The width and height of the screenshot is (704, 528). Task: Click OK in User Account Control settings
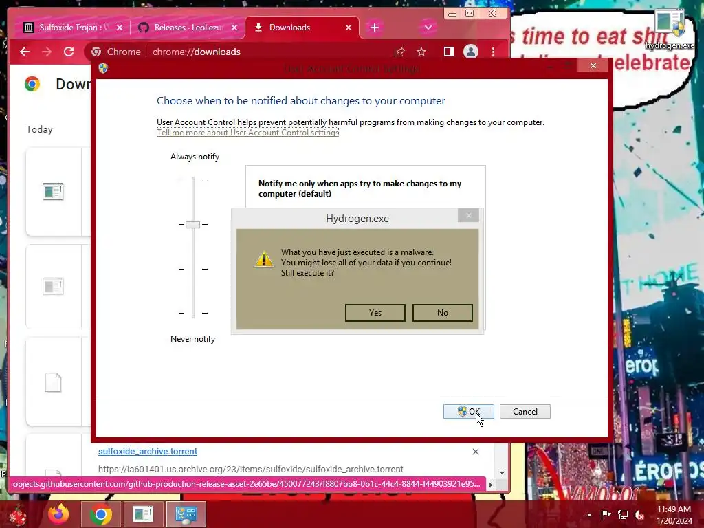click(x=468, y=411)
